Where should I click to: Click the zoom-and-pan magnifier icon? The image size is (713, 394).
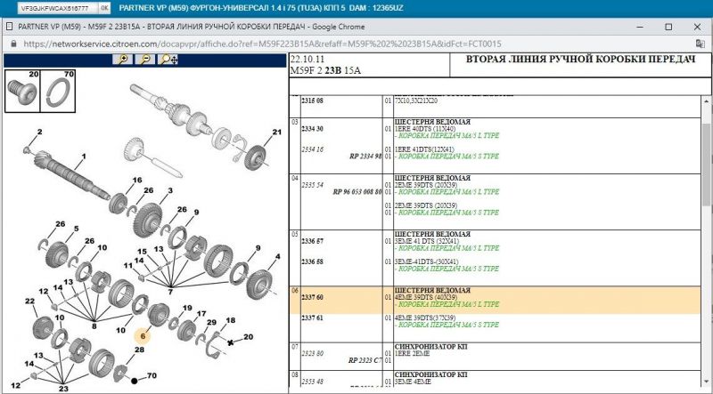[x=168, y=60]
